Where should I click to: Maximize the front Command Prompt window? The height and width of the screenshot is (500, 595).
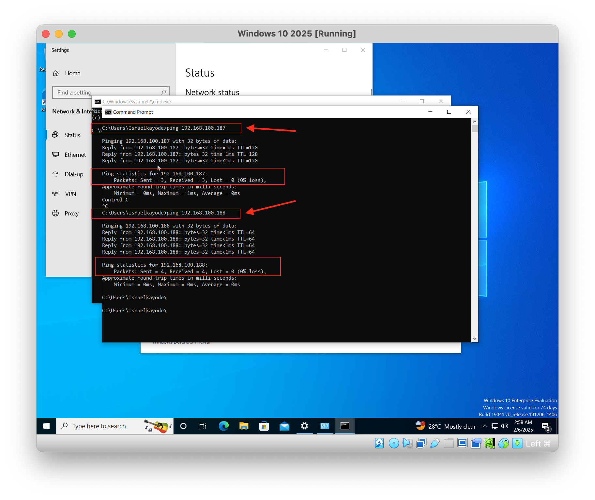pyautogui.click(x=449, y=112)
